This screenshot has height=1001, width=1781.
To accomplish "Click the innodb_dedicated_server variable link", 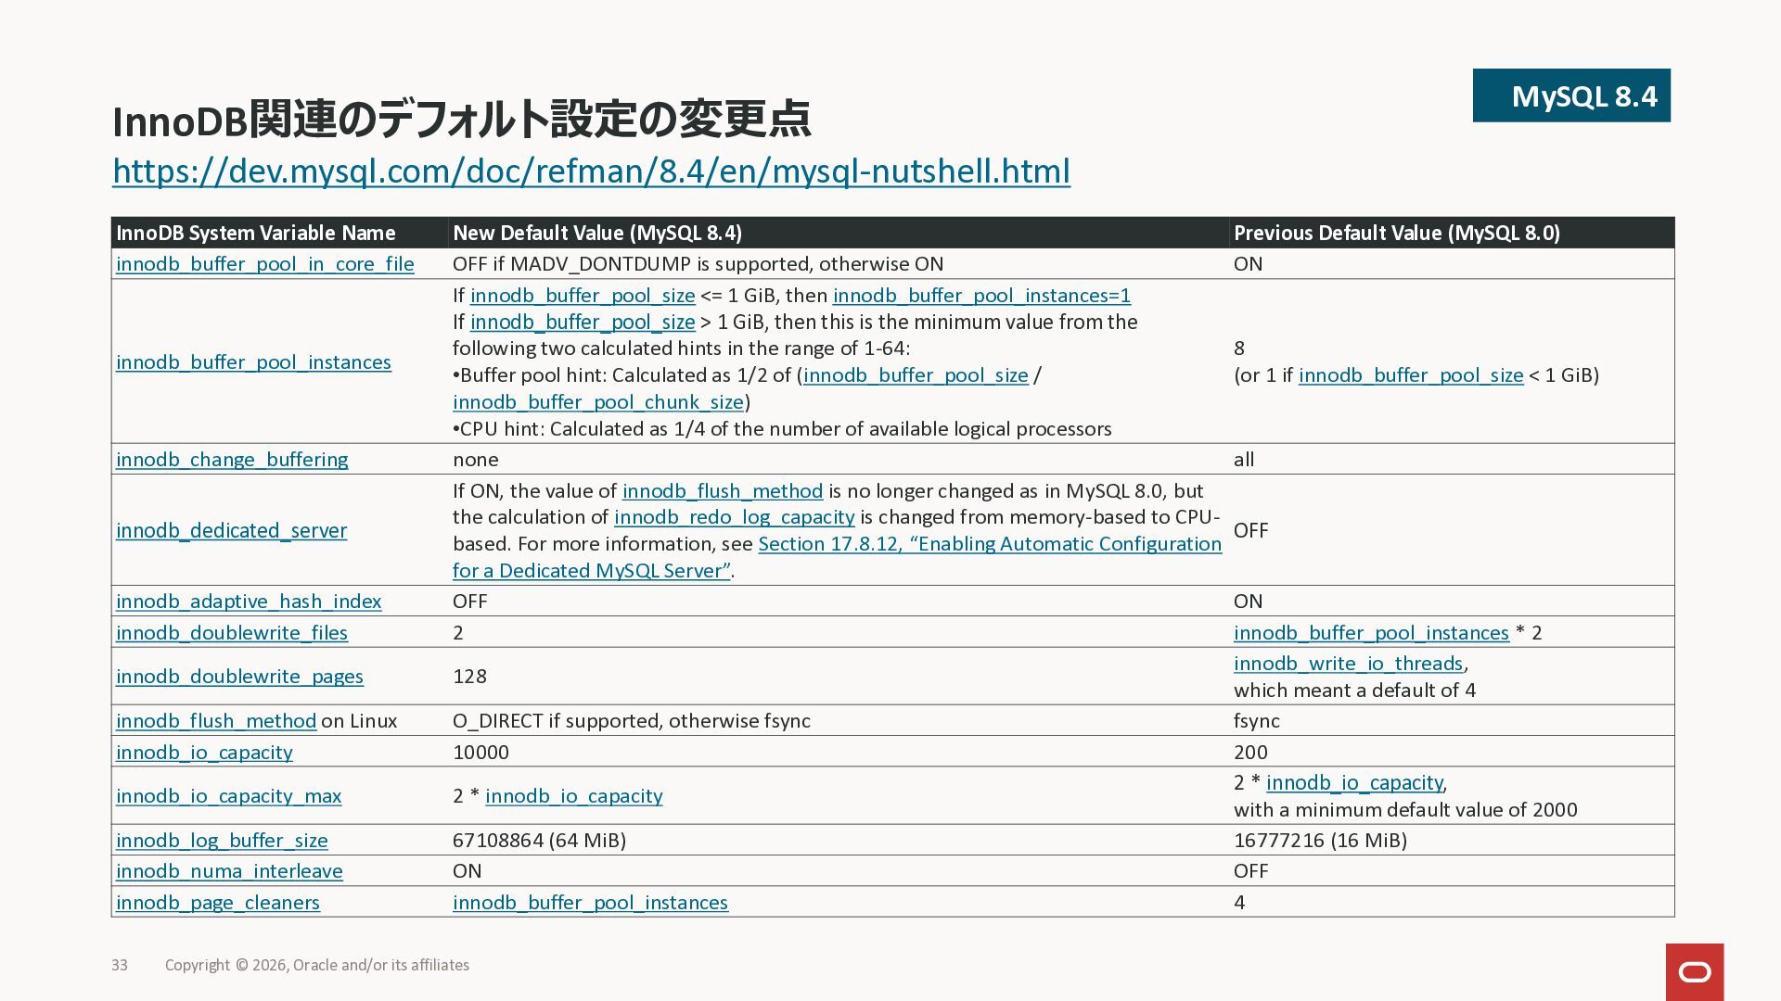I will [x=231, y=530].
